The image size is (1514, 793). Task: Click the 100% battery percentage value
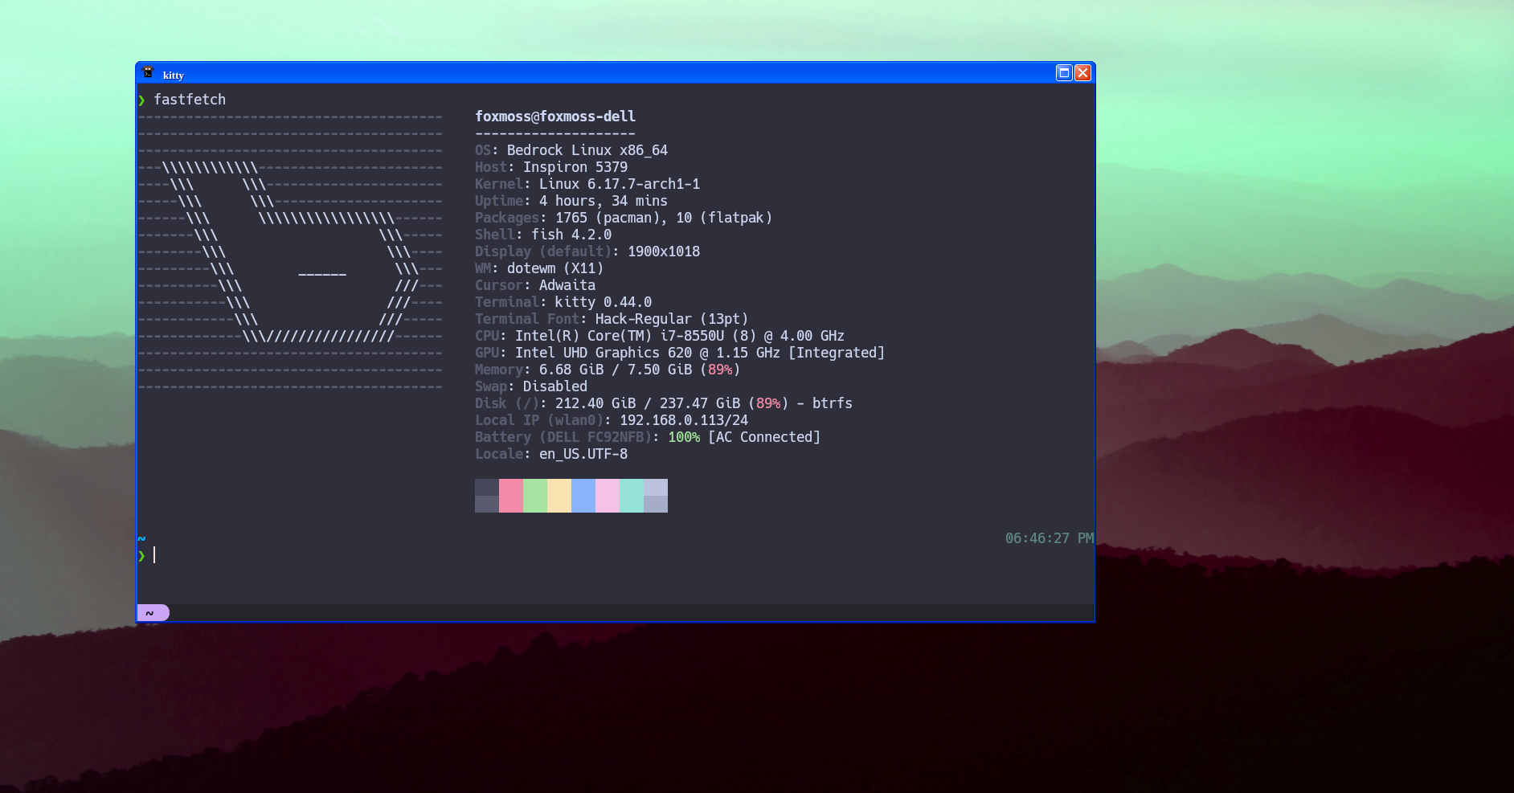pyautogui.click(x=684, y=437)
